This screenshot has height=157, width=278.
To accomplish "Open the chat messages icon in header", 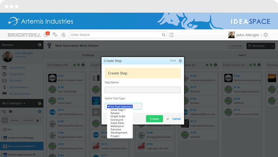I will coord(55,35).
